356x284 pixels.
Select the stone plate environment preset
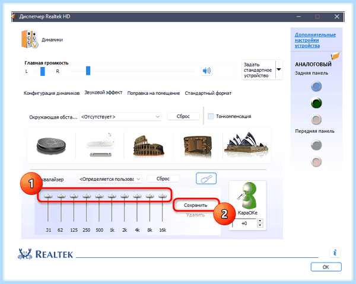pyautogui.click(x=51, y=146)
